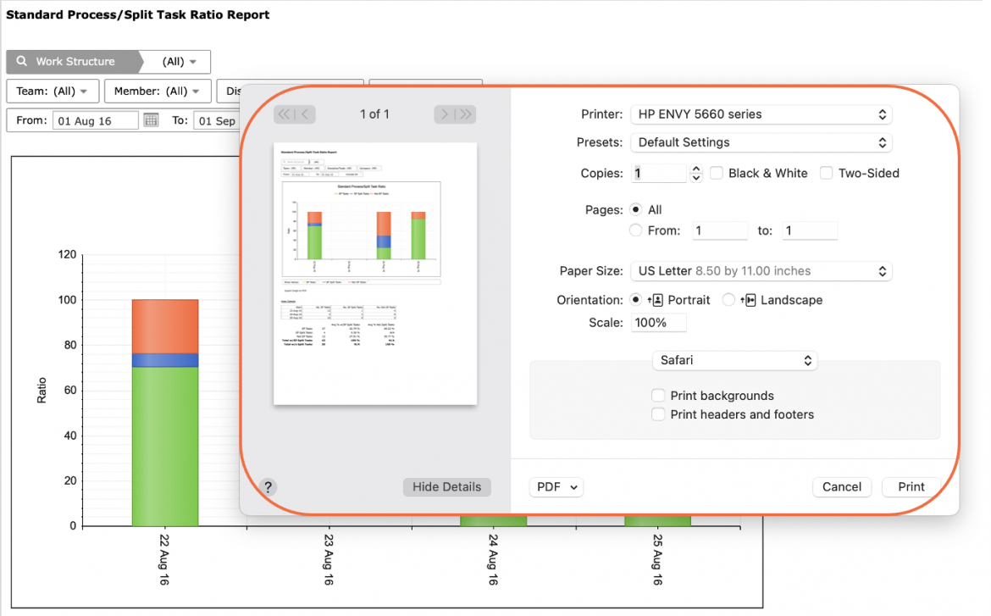Open the Safari options popup menu
The height and width of the screenshot is (616, 991).
click(735, 360)
